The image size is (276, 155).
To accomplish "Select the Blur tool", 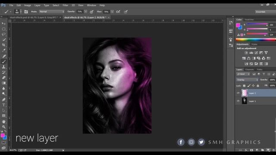I will [3, 88].
